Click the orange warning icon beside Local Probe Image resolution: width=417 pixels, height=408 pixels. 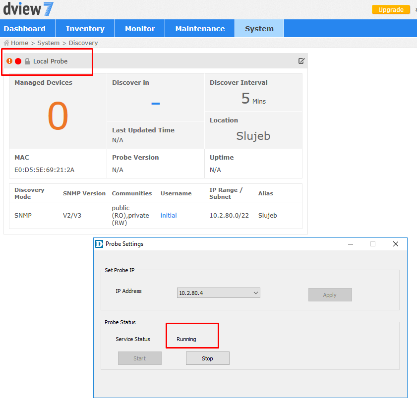tap(9, 61)
